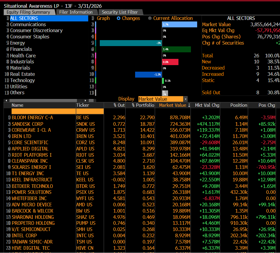
Task: Sort by the Market Value column header
Action: click(x=173, y=105)
